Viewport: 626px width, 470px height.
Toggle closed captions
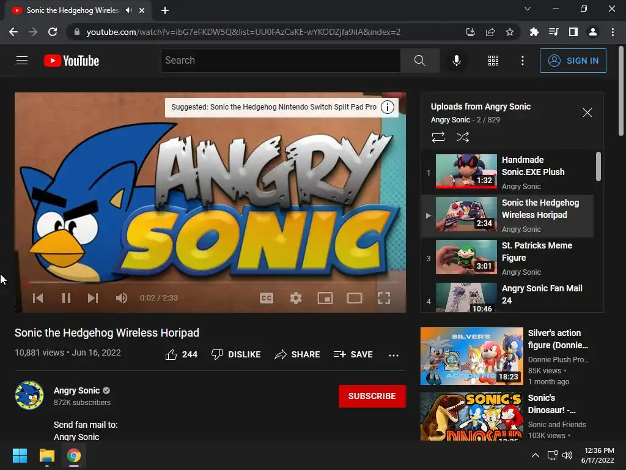(x=267, y=298)
